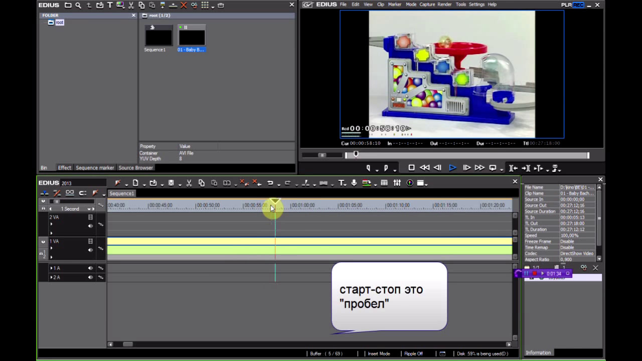Click the Paste icon in bin toolbar

point(152,5)
